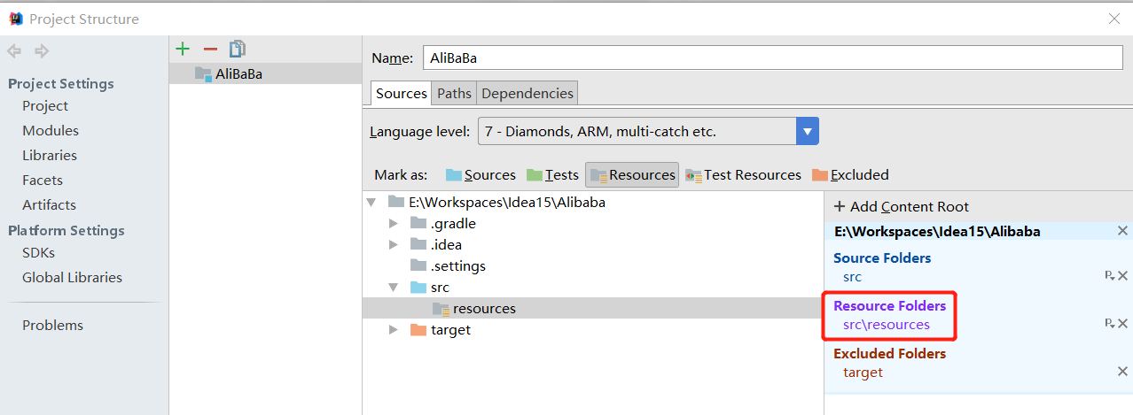The height and width of the screenshot is (415, 1133).
Task: Expand the .gradle folder node
Action: [394, 223]
